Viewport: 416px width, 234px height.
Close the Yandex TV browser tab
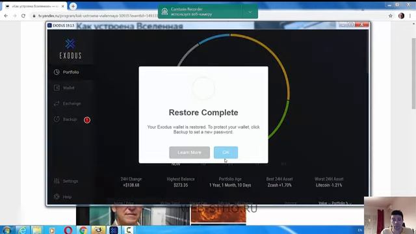(63, 6)
